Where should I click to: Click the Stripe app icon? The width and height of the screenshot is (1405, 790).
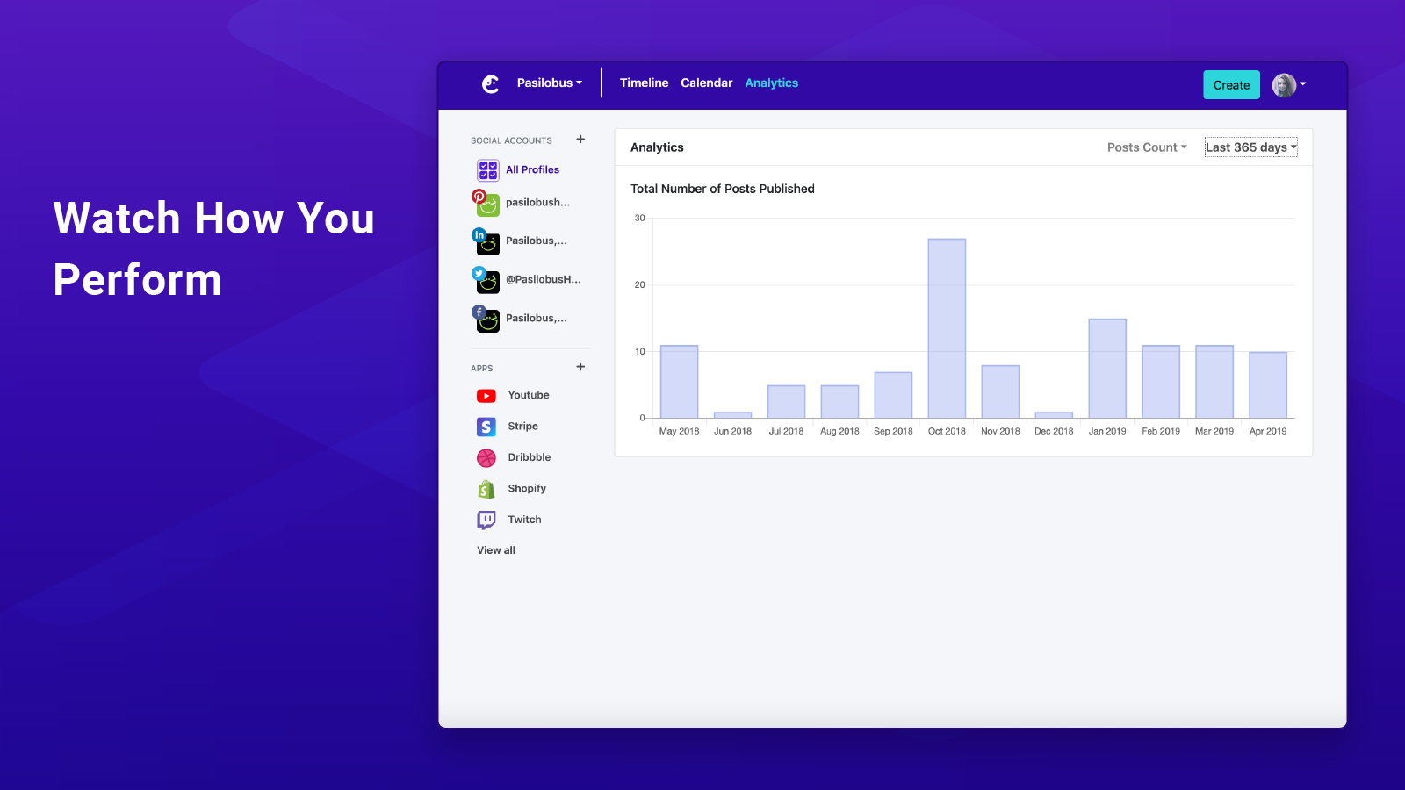coord(486,427)
